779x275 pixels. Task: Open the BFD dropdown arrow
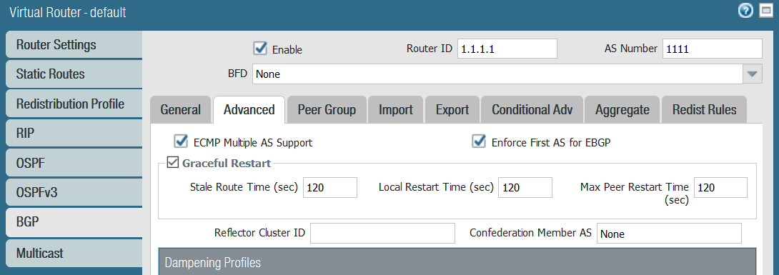(x=752, y=74)
